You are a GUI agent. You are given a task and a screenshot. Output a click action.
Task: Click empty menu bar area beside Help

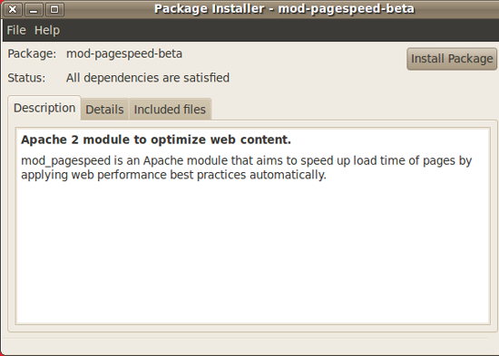tap(280, 30)
